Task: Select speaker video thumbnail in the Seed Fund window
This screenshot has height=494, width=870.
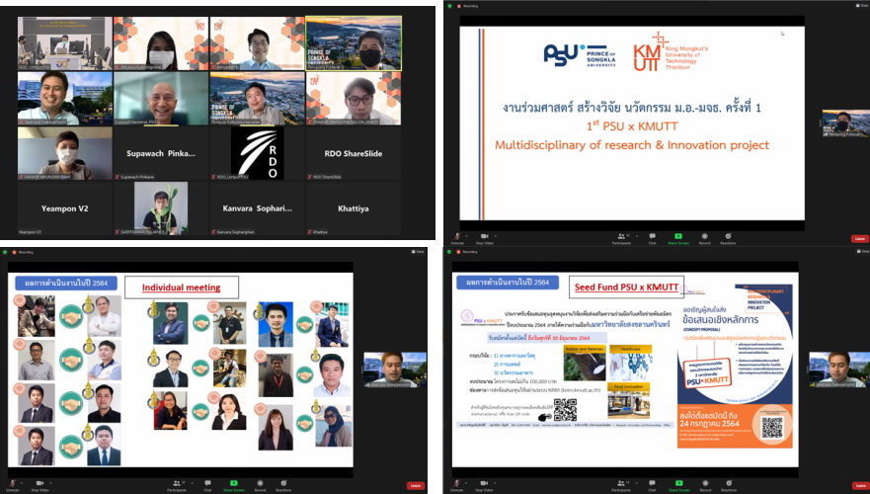Action: 839,370
